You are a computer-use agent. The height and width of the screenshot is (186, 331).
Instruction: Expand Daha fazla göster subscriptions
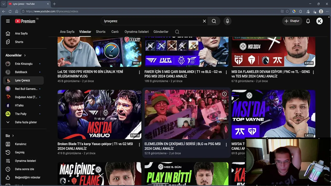tap(23, 122)
